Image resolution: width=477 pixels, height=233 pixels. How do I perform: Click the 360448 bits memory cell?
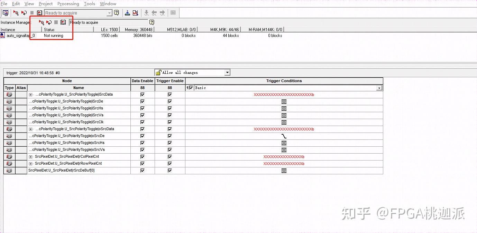coord(143,36)
